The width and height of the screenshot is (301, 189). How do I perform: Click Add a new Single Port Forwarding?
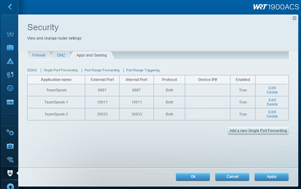click(x=258, y=131)
